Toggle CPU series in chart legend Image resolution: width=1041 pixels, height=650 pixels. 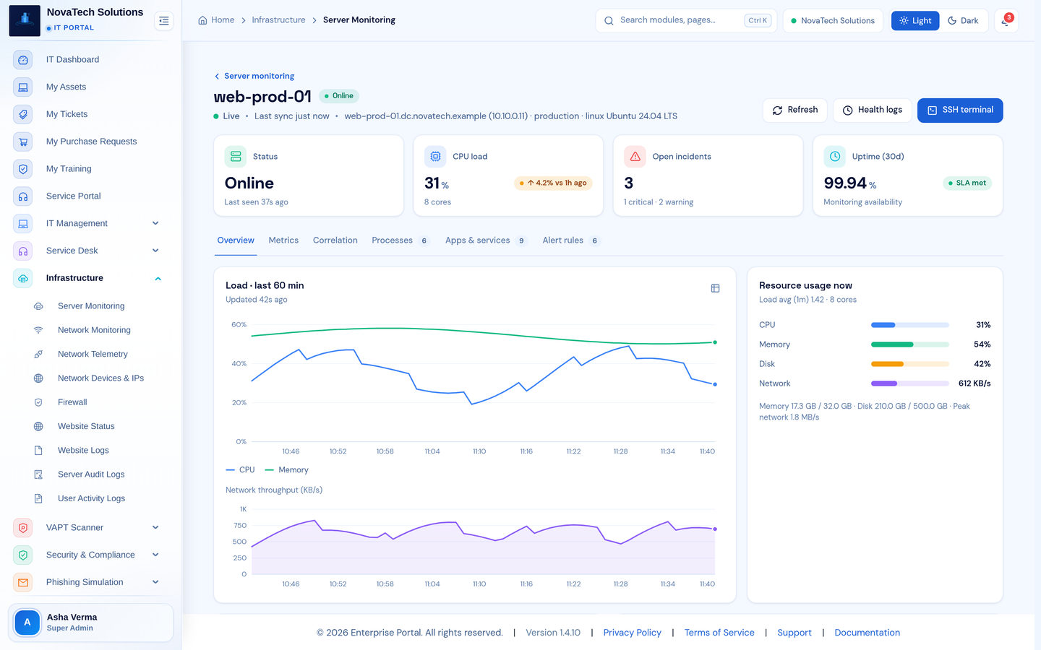point(240,470)
